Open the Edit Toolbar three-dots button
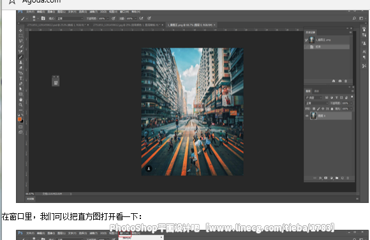This screenshot has width=370, height=240. click(x=20, y=110)
